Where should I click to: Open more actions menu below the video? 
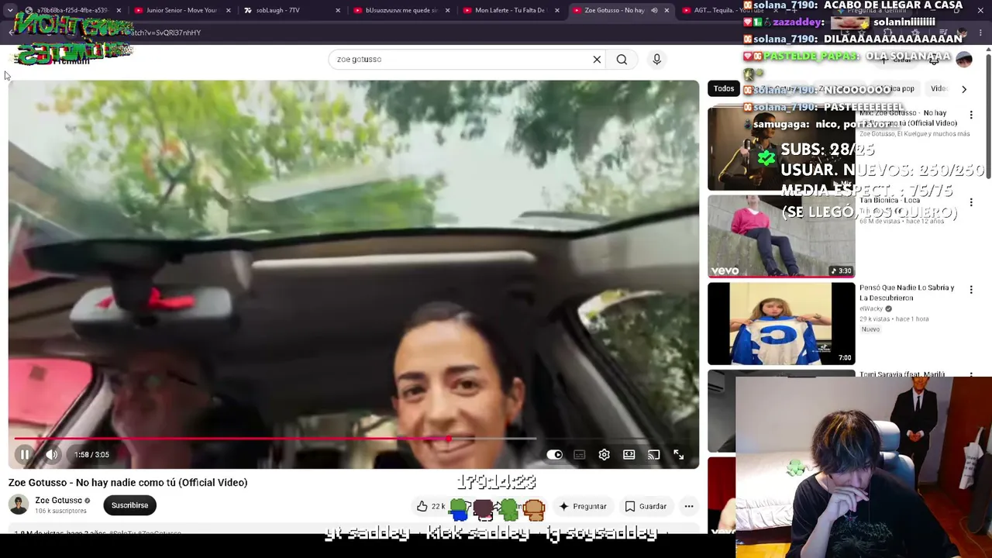click(x=689, y=506)
